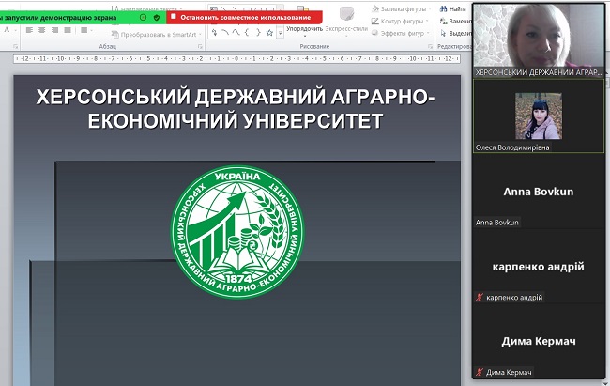610x386 pixels.
Task: Open the Абзац group dialog launcher
Action: pyautogui.click(x=200, y=46)
